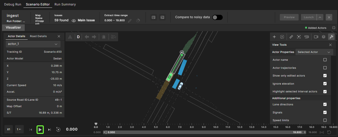Click the layers stack icon
Image resolution: width=338 pixels, height=137 pixels.
point(323,37)
